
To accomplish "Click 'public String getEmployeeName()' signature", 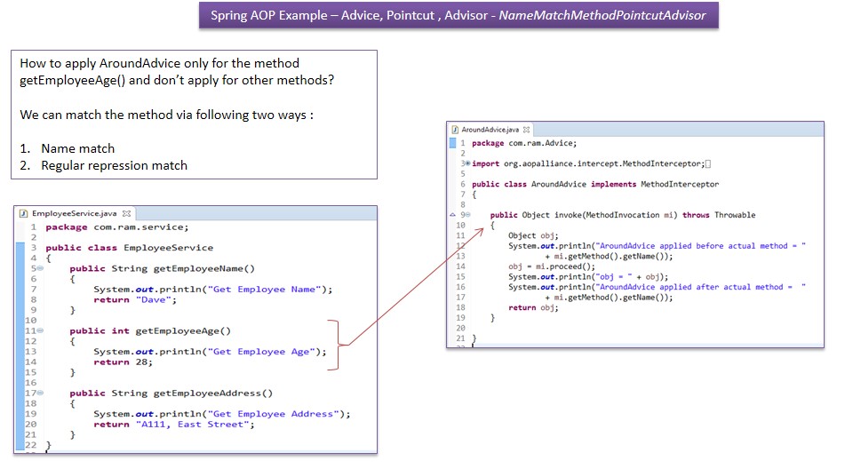I will pos(162,268).
